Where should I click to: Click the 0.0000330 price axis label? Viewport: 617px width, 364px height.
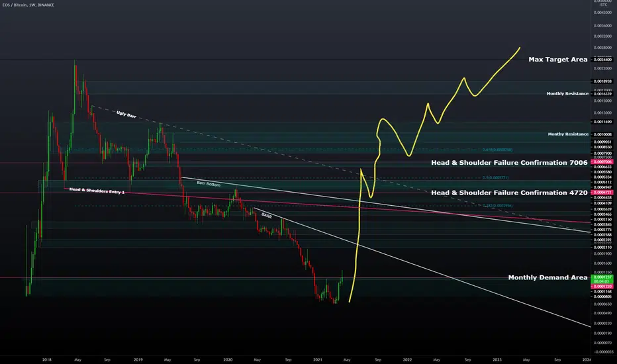point(602,324)
